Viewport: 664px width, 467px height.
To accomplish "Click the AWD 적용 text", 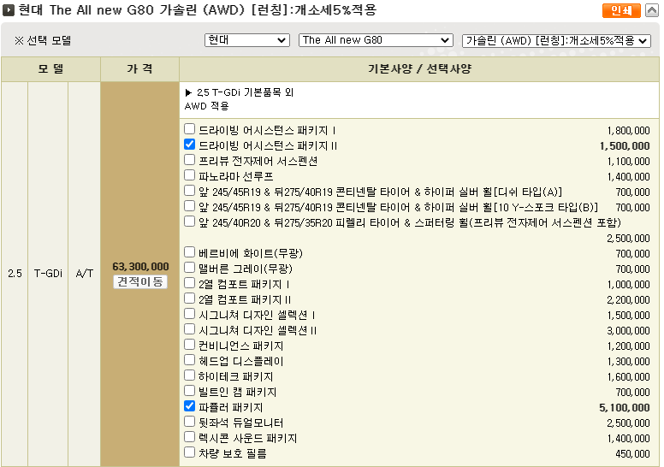I will coord(207,106).
